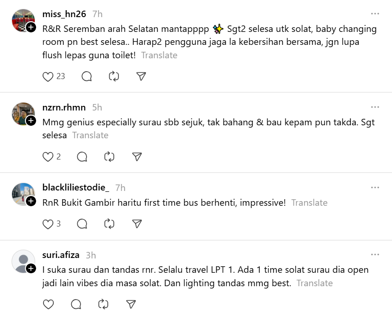This screenshot has width=392, height=319.
Task: Open blackliliestodie_ username profile link
Action: [x=76, y=188]
